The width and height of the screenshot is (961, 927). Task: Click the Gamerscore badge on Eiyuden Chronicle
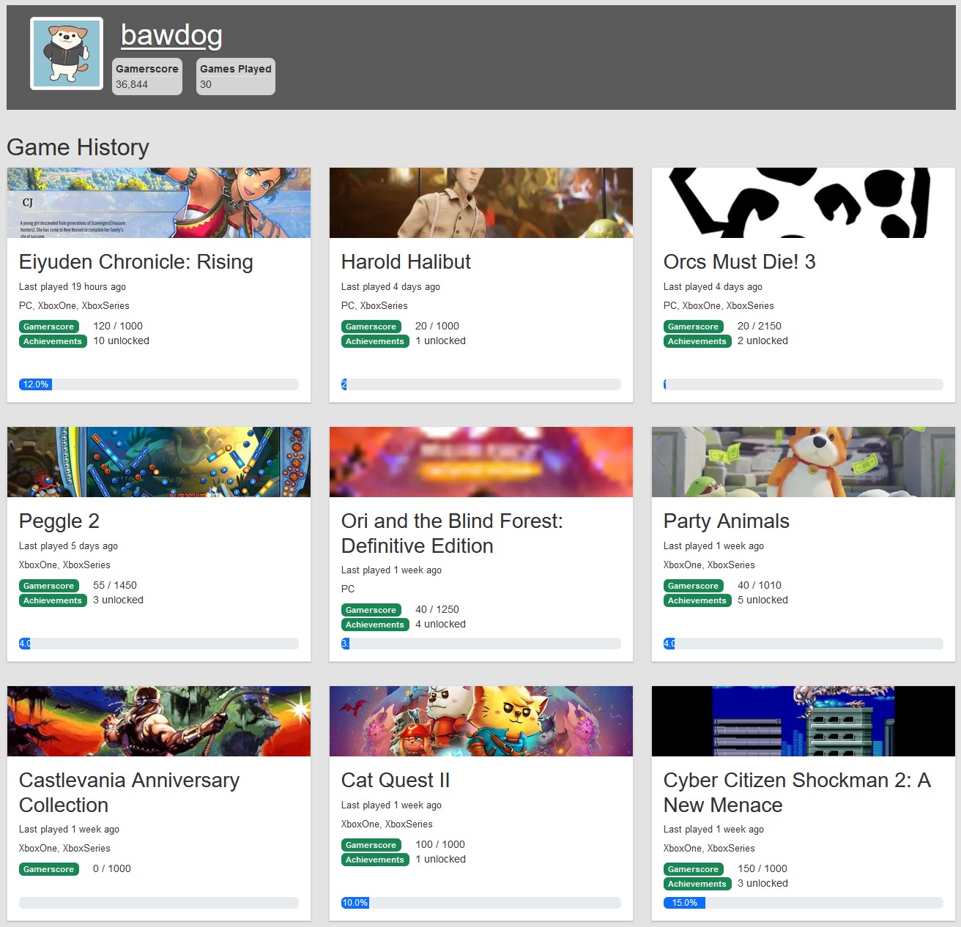point(49,327)
